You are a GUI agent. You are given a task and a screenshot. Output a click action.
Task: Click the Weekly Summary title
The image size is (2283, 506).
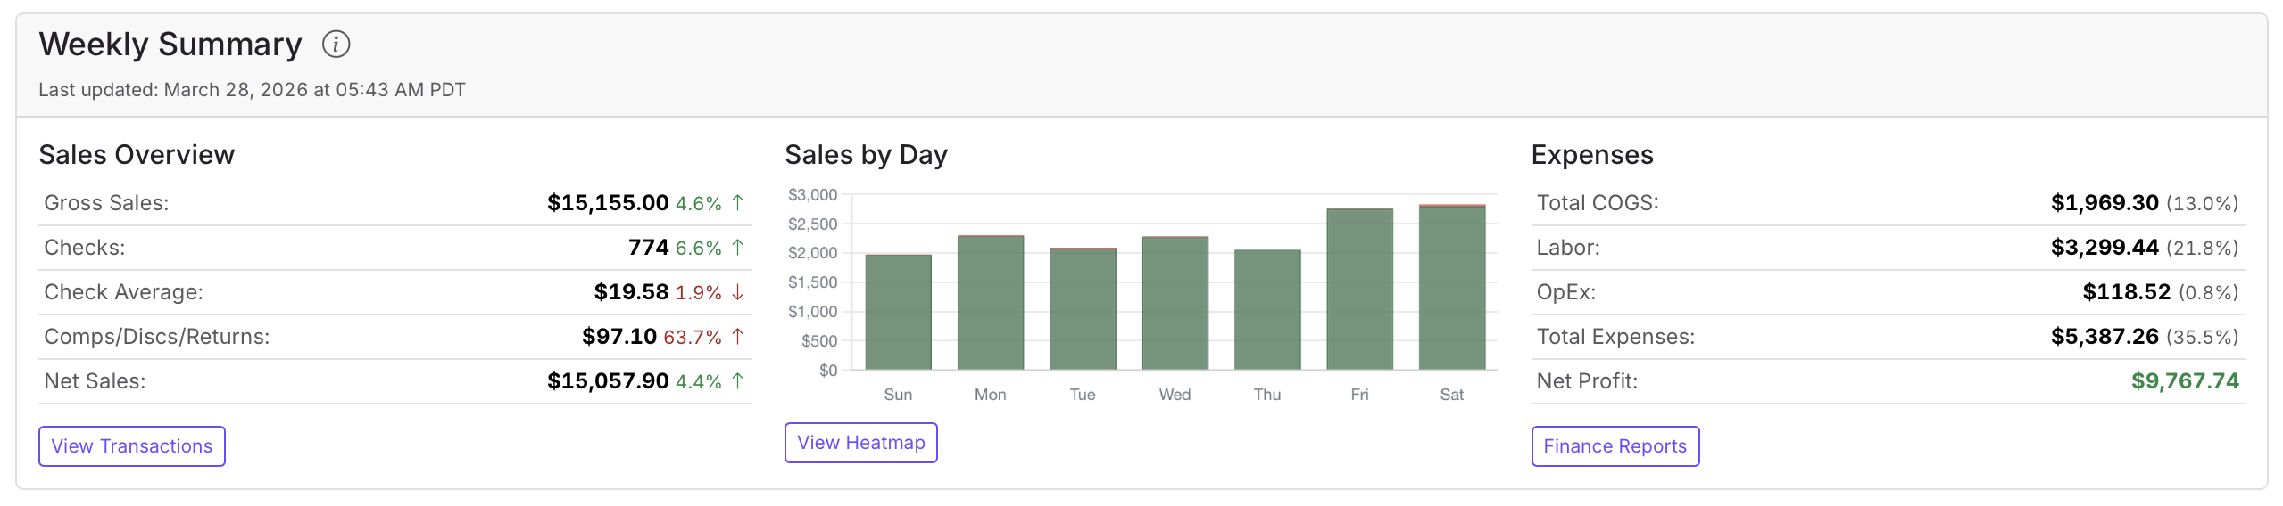click(170, 45)
